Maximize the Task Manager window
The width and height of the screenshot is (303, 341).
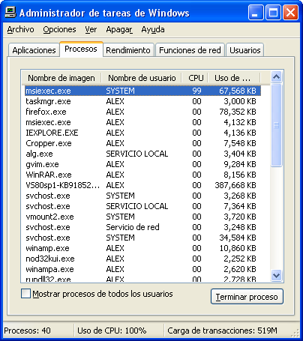click(x=273, y=12)
